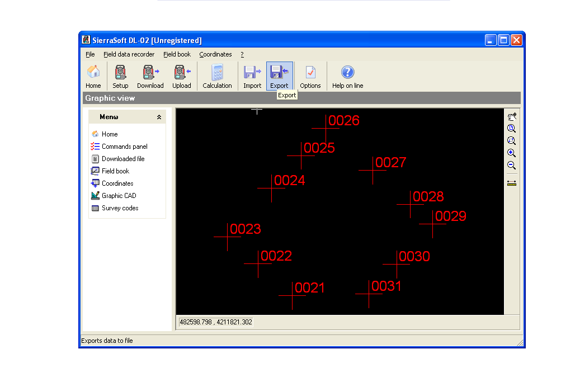Select survey point 0023
Image resolution: width=575 pixels, height=382 pixels.
click(227, 237)
